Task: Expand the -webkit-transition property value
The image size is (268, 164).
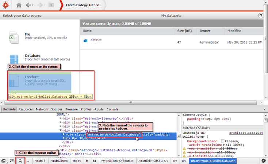Action: 224,145
